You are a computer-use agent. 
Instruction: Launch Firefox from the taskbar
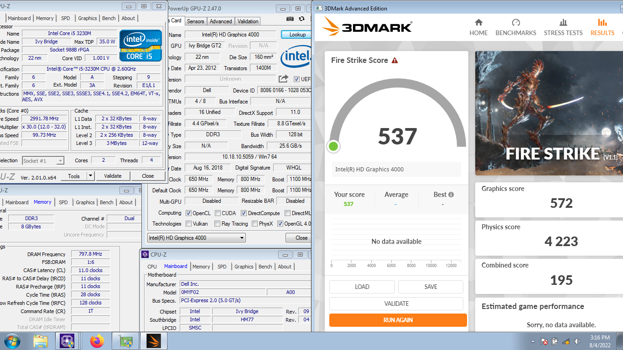pos(97,341)
